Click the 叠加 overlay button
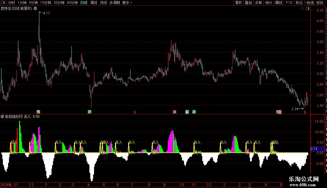Viewport: 327px width, 188px height. [249, 3]
